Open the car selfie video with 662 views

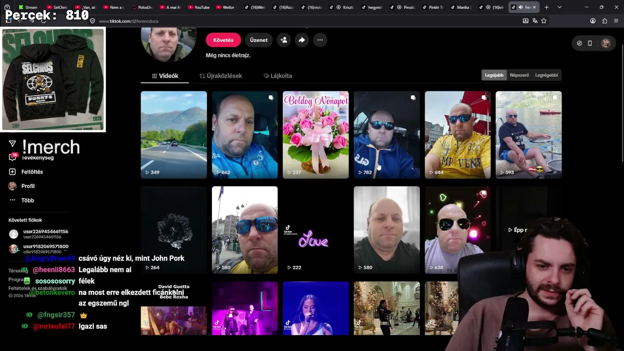[245, 135]
